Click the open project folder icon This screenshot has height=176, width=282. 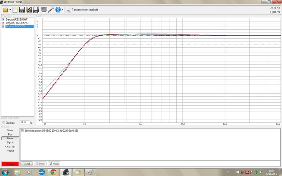click(x=6, y=9)
